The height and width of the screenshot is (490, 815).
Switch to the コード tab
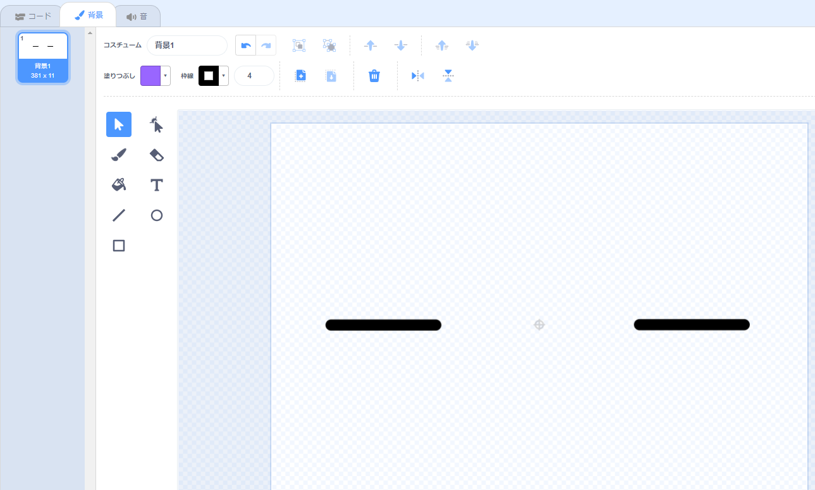tap(34, 16)
